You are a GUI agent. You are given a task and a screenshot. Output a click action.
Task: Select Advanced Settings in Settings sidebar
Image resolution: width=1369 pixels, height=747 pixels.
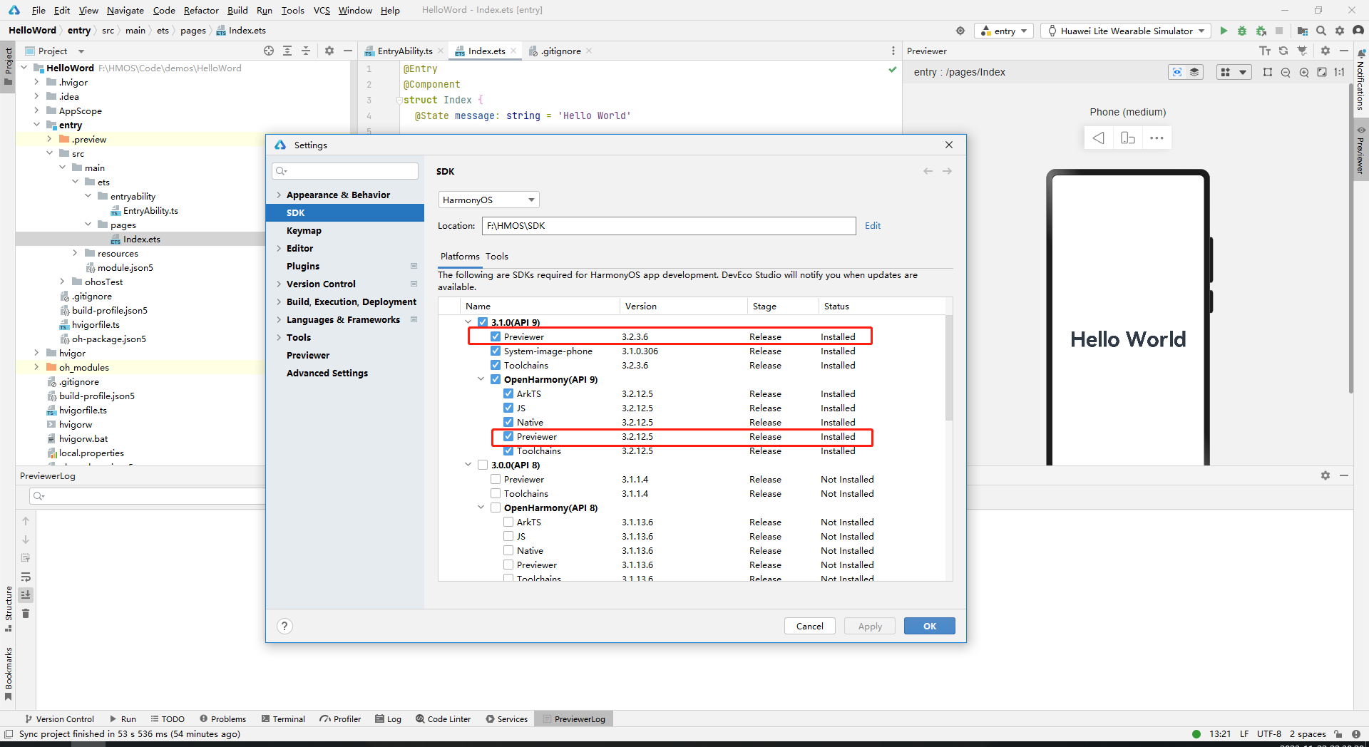coord(327,373)
